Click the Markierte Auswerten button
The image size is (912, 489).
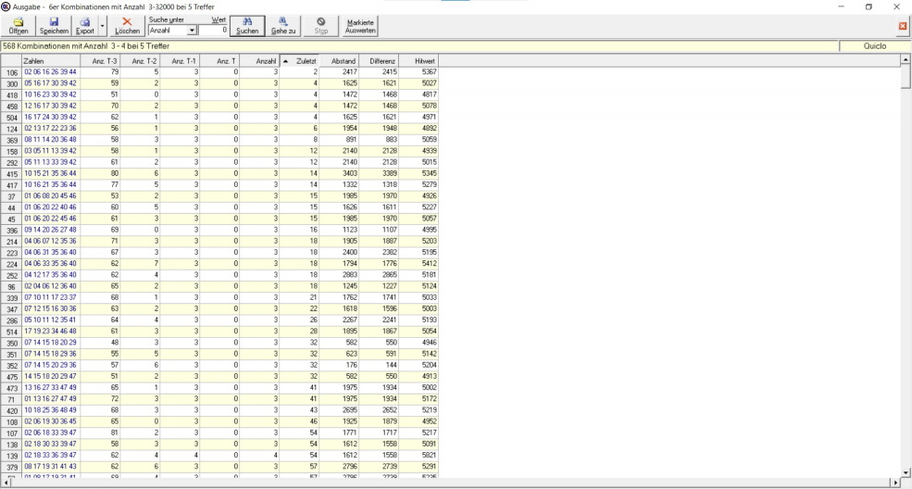360,26
